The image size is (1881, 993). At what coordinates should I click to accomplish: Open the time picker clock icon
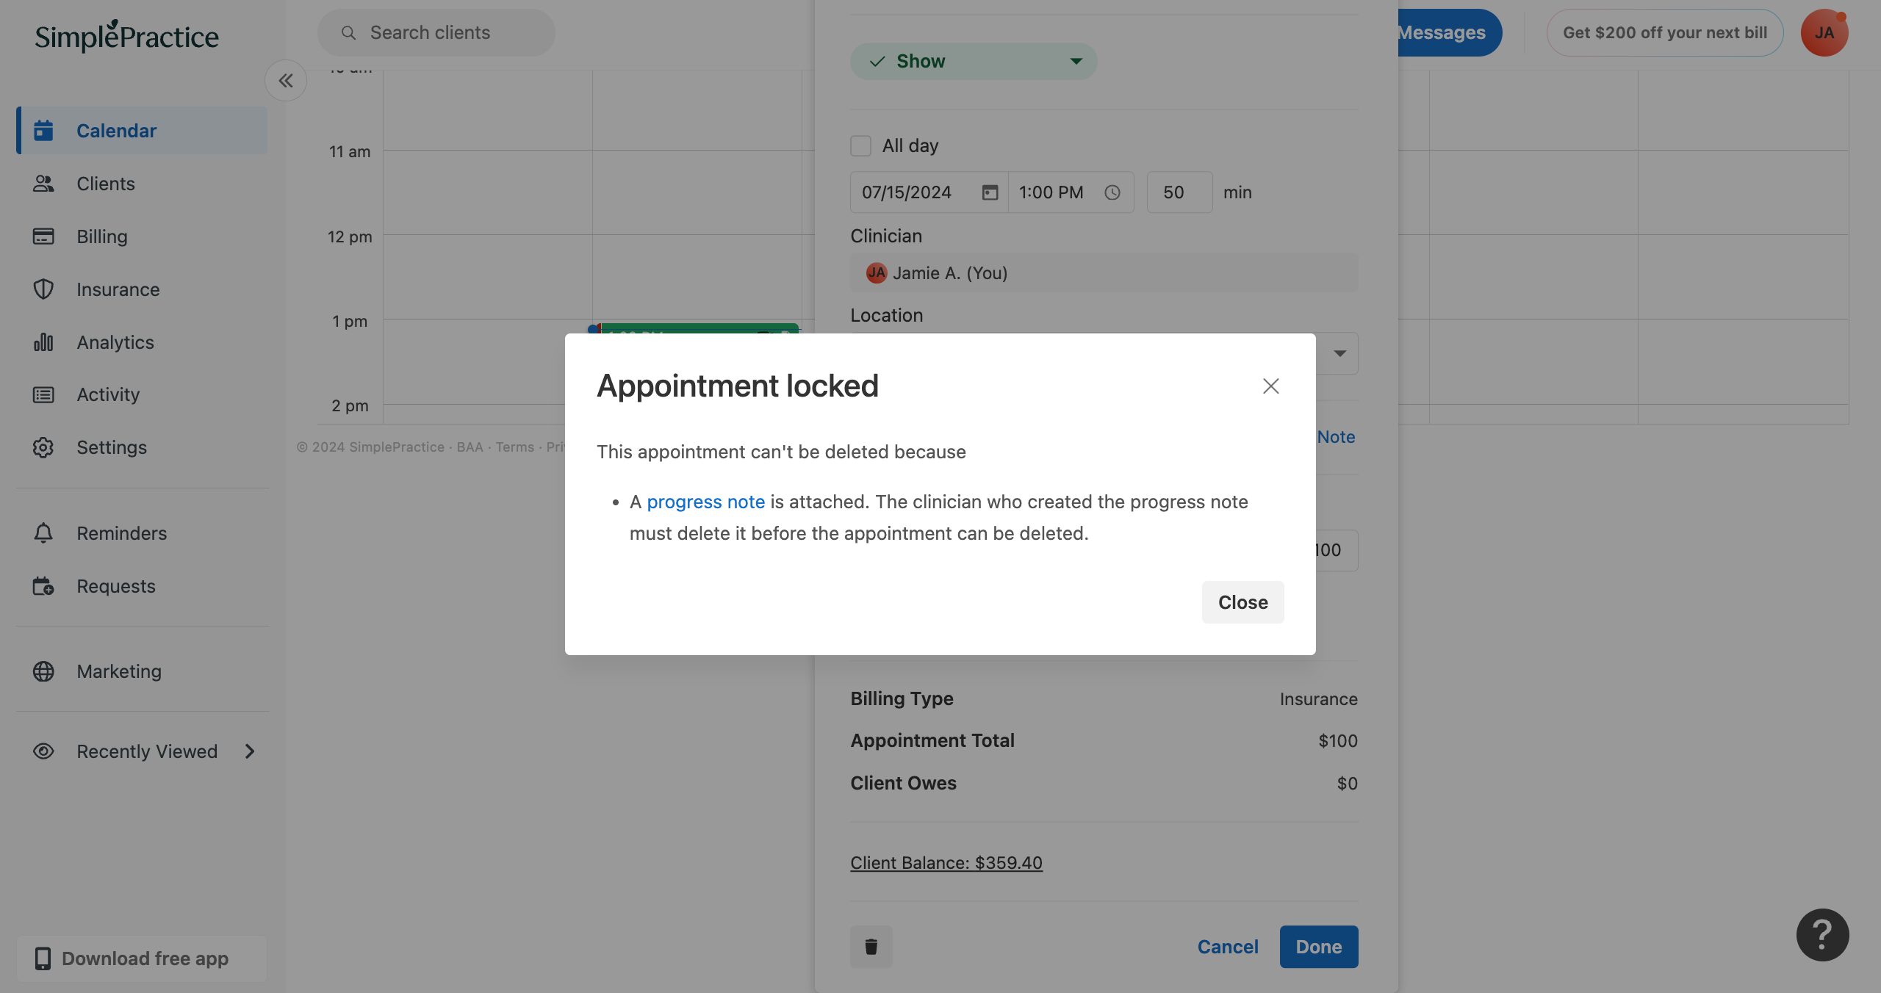point(1112,192)
